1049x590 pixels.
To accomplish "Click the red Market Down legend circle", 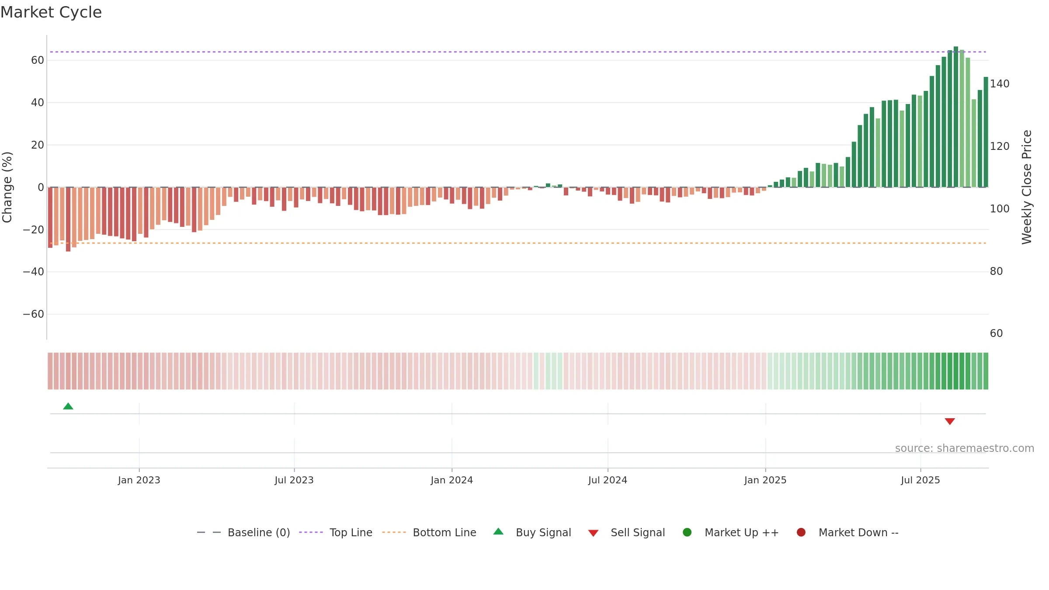I will (801, 532).
